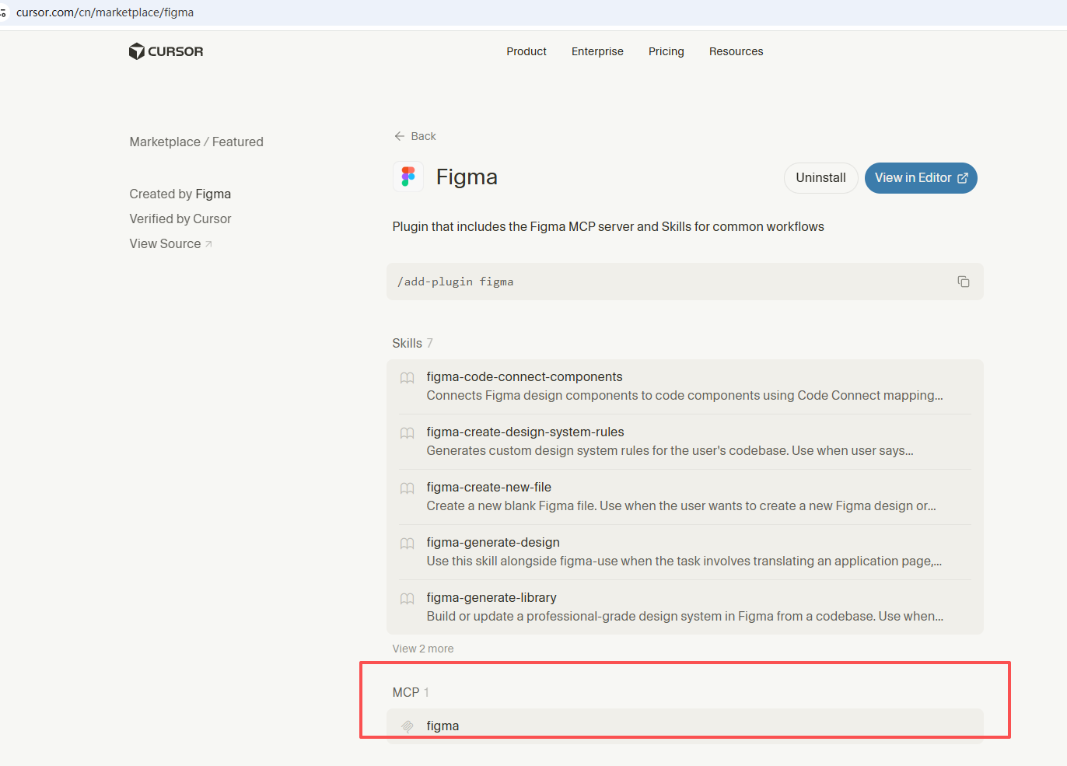Click book icon beside figma-create-design-system-rules
The width and height of the screenshot is (1067, 766).
(x=407, y=433)
